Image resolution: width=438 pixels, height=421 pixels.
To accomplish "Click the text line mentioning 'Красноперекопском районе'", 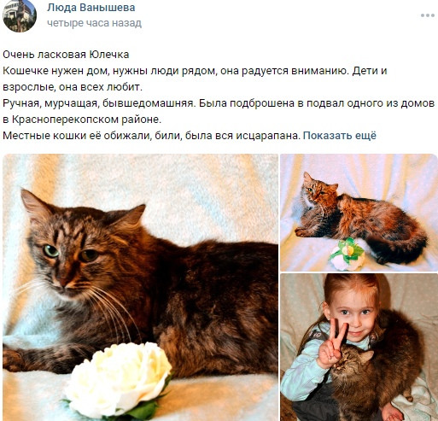I will [82, 120].
